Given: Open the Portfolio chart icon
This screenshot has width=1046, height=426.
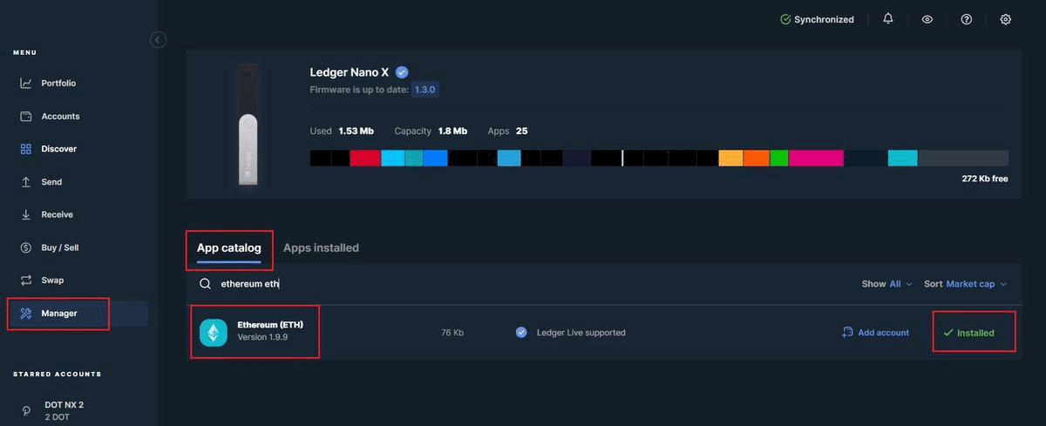Looking at the screenshot, I should tap(26, 83).
